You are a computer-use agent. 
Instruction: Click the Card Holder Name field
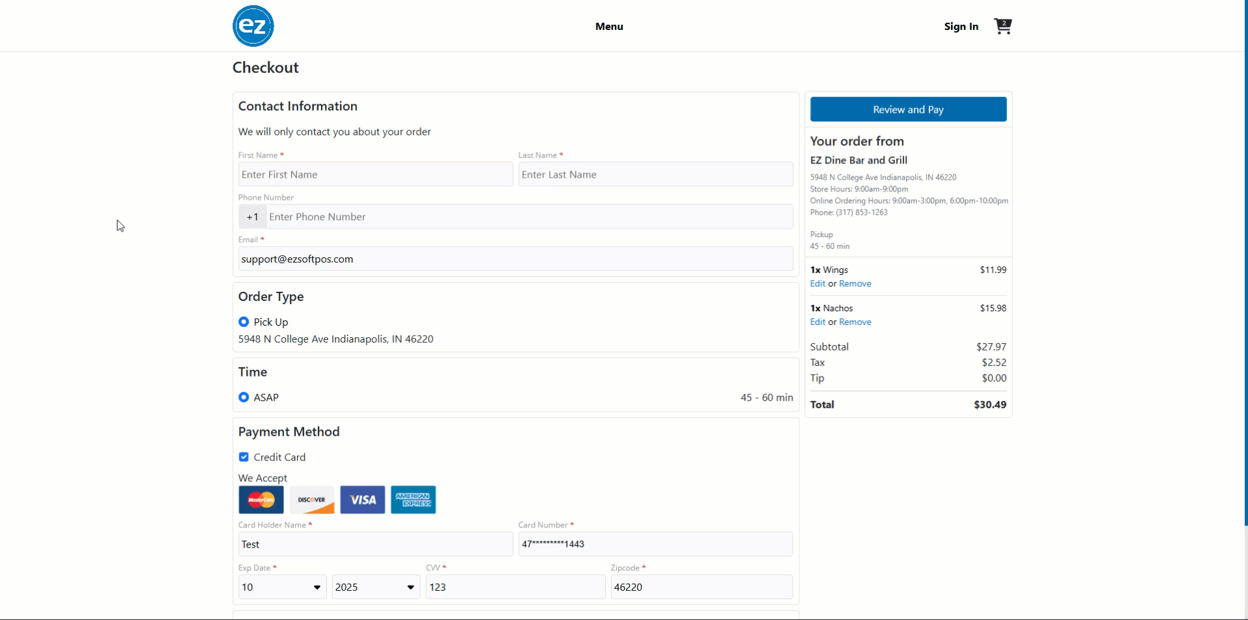coord(376,544)
